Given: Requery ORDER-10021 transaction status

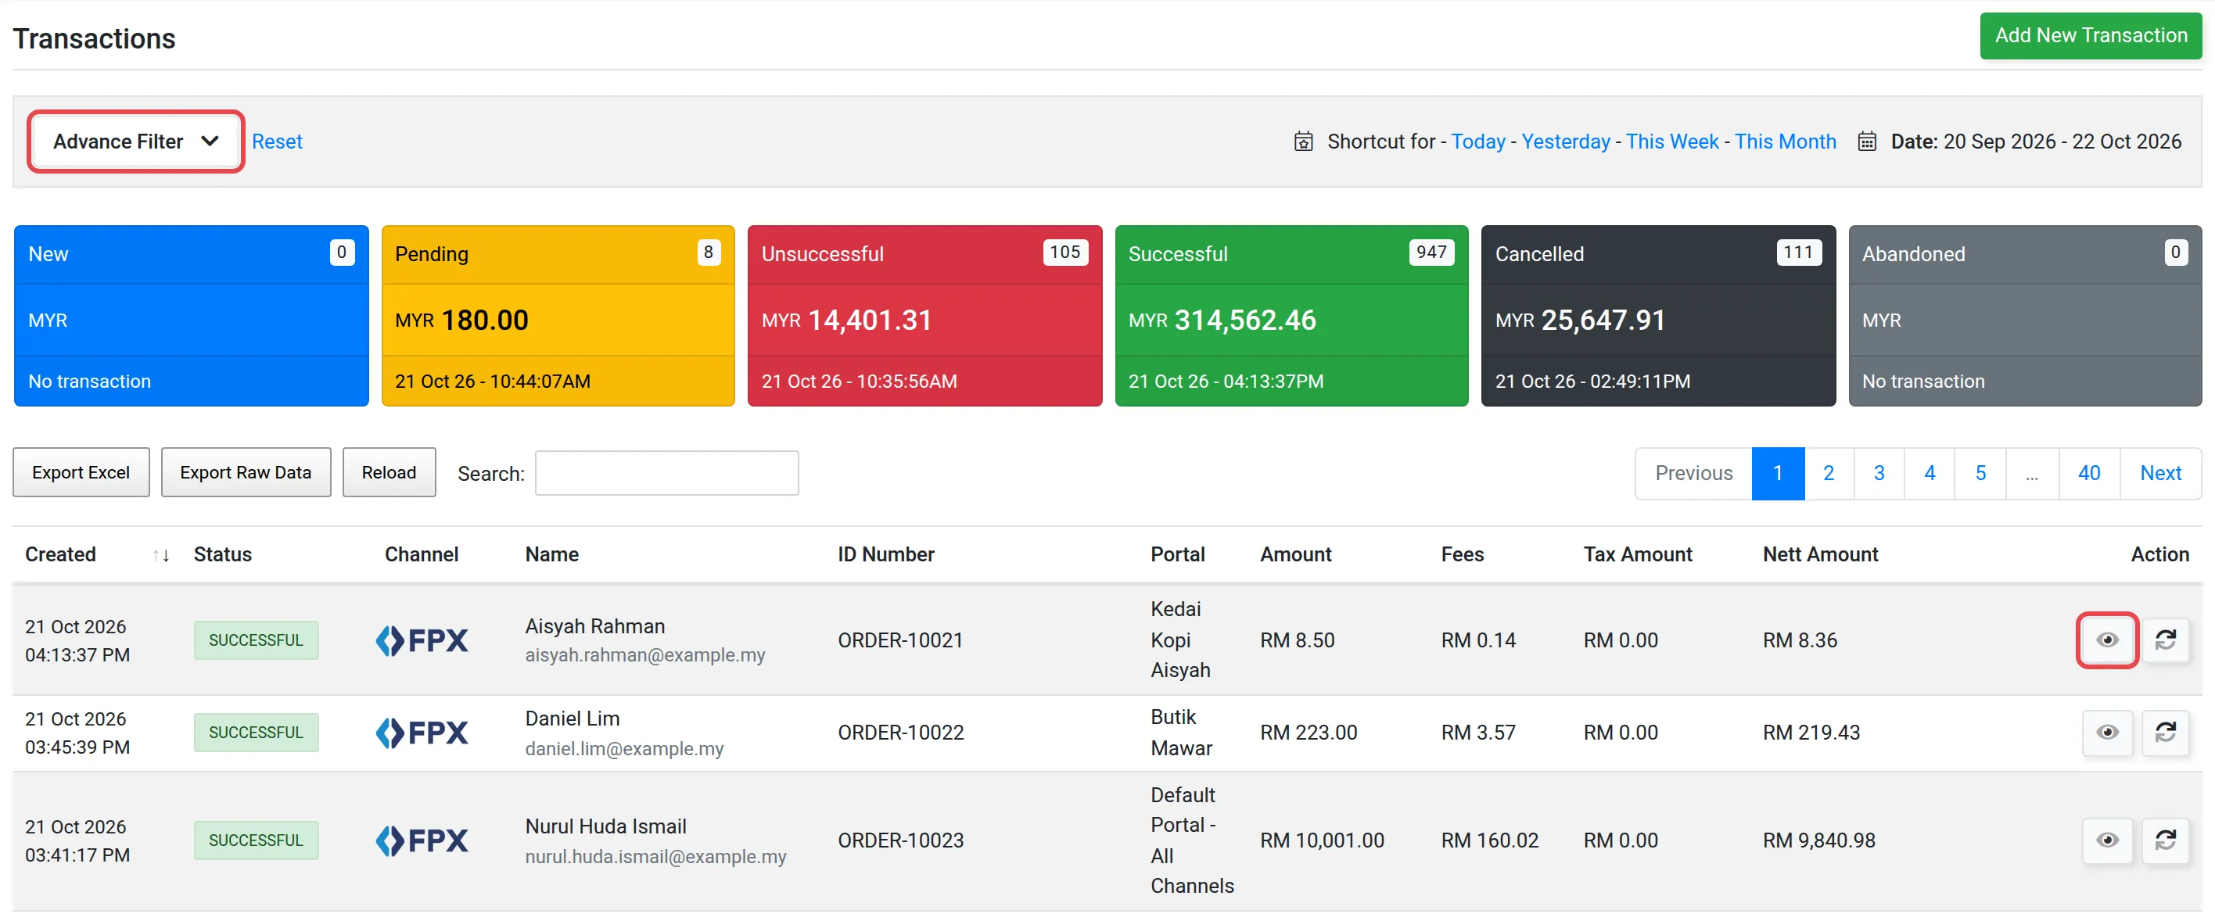Looking at the screenshot, I should click(x=2164, y=640).
